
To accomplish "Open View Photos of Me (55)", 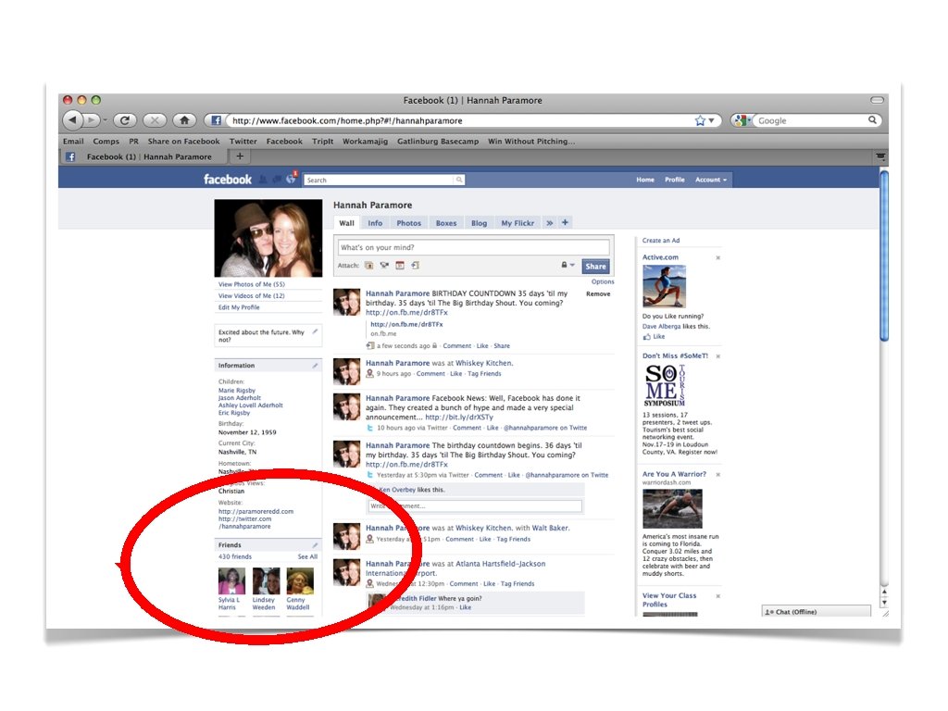I will click(252, 284).
